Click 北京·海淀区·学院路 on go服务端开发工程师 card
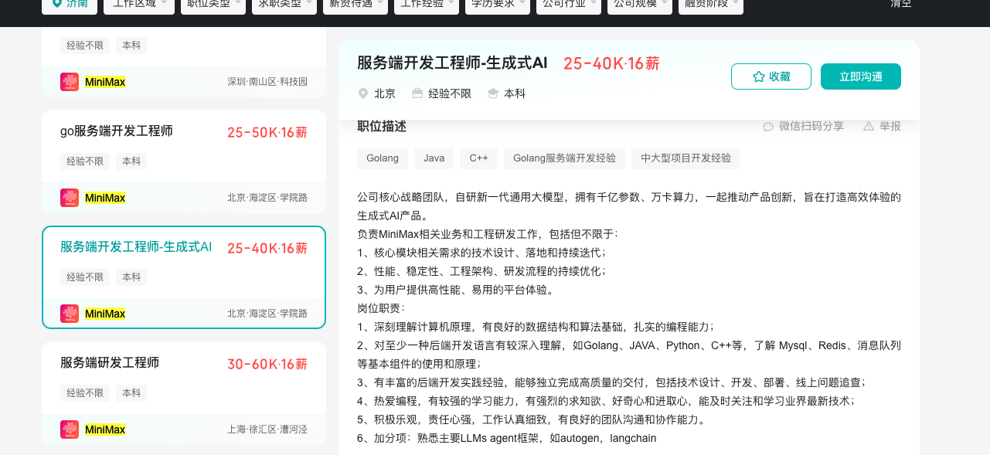This screenshot has height=455, width=990. coord(267,198)
